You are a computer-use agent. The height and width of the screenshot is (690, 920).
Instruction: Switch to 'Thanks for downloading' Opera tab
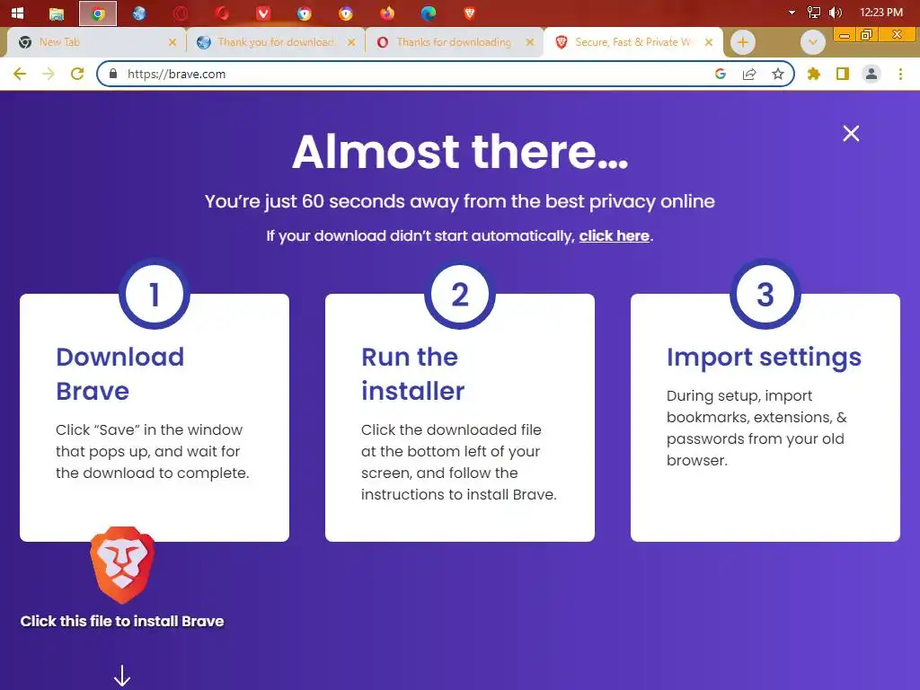pos(455,42)
